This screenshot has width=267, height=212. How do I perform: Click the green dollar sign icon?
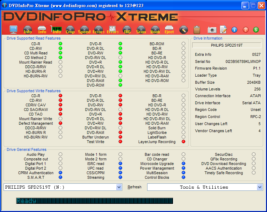tap(256, 30)
